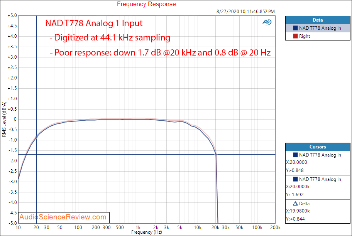Screen dimensions: 352x236
Task: Click the 100 tick on the frequency axis
Action: pos(78,228)
